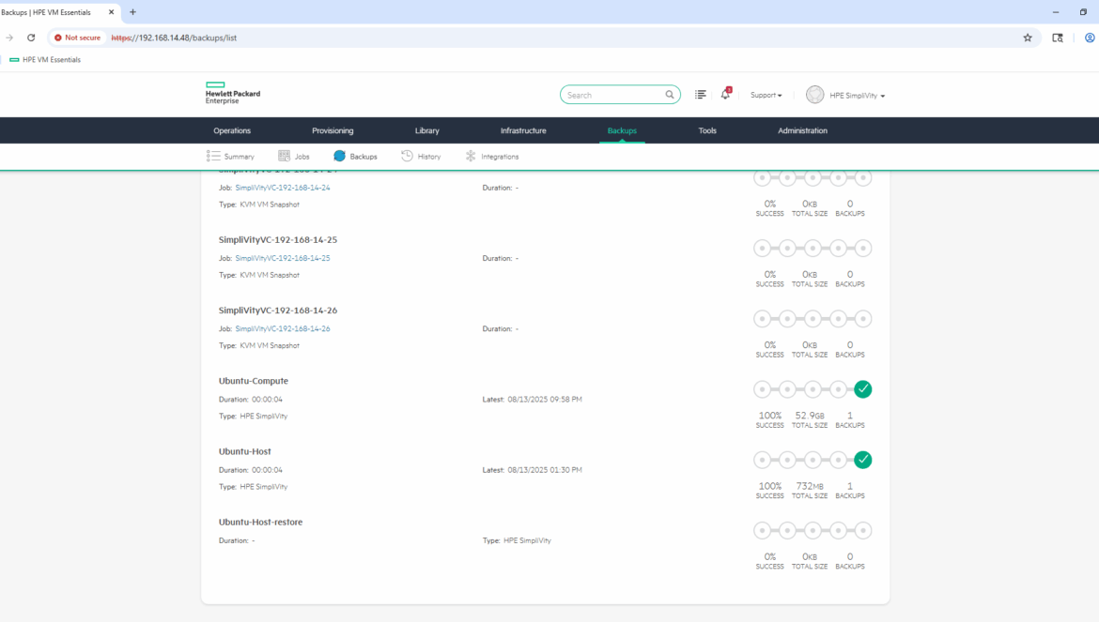The width and height of the screenshot is (1099, 622).
Task: Click the Hewlett Packard Enterprise logo
Action: pyautogui.click(x=233, y=93)
